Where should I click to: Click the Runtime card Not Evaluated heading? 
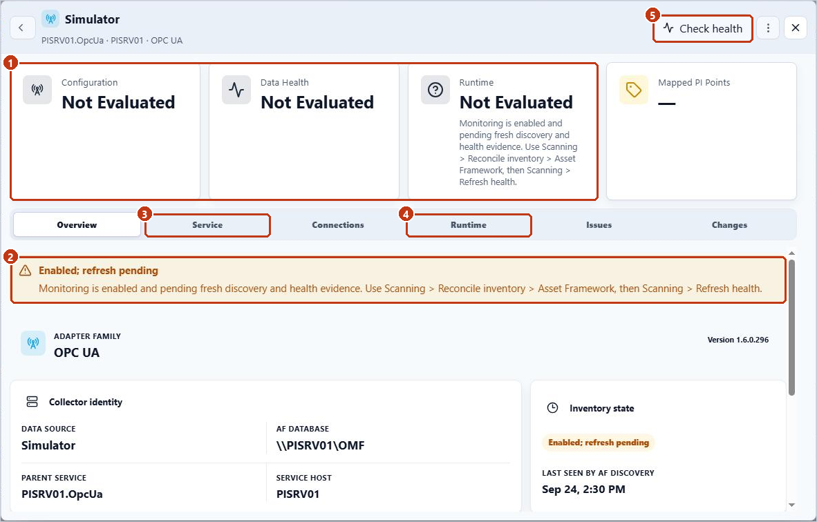[516, 102]
